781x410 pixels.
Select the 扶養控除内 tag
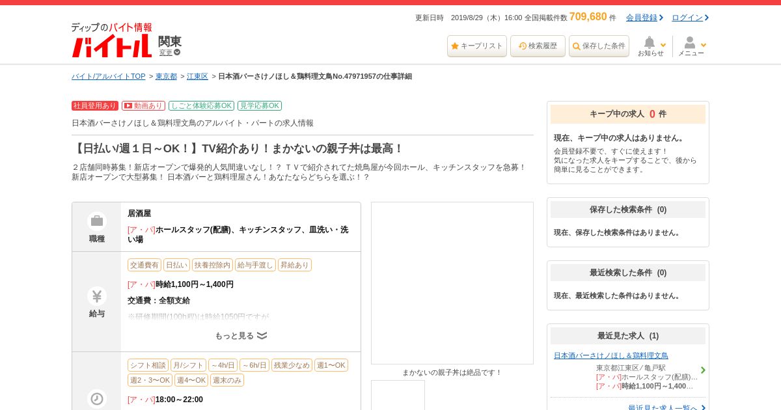pos(212,265)
